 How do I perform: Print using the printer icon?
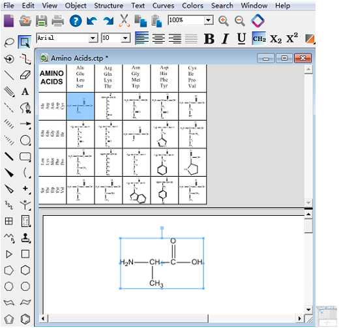click(x=57, y=21)
